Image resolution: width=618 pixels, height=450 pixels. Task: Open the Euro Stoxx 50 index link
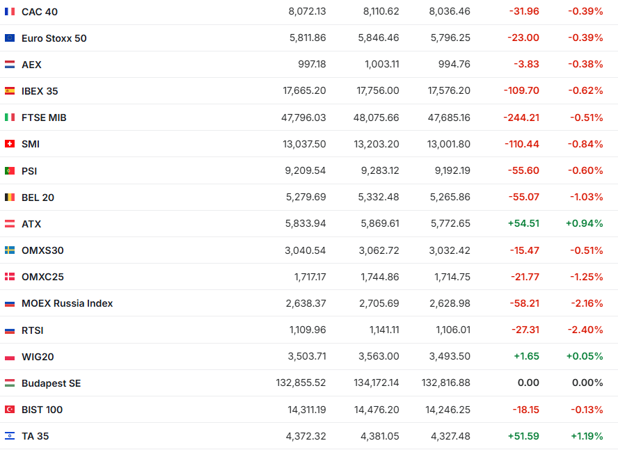pyautogui.click(x=54, y=38)
